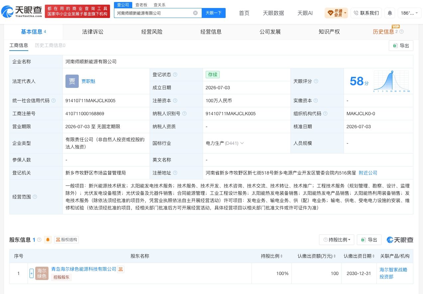Click the 海尔绿色 shareholder logo
The width and height of the screenshot is (423, 294).
(42, 273)
